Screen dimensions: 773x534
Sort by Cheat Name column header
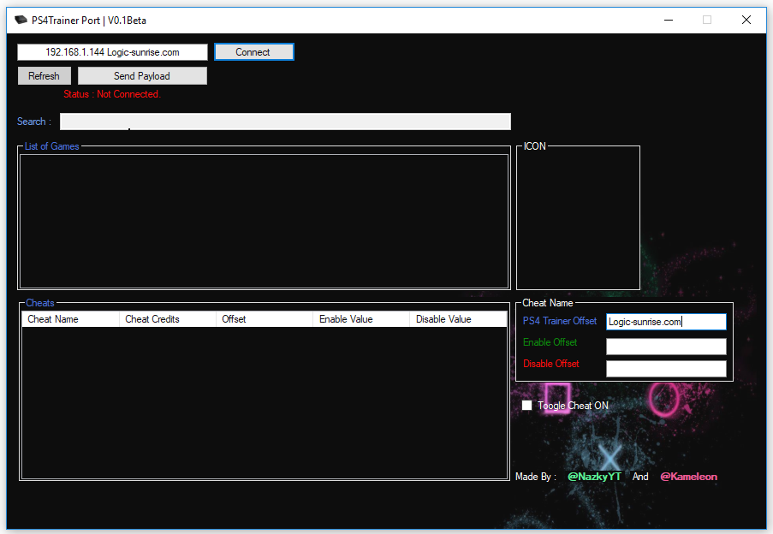[70, 319]
